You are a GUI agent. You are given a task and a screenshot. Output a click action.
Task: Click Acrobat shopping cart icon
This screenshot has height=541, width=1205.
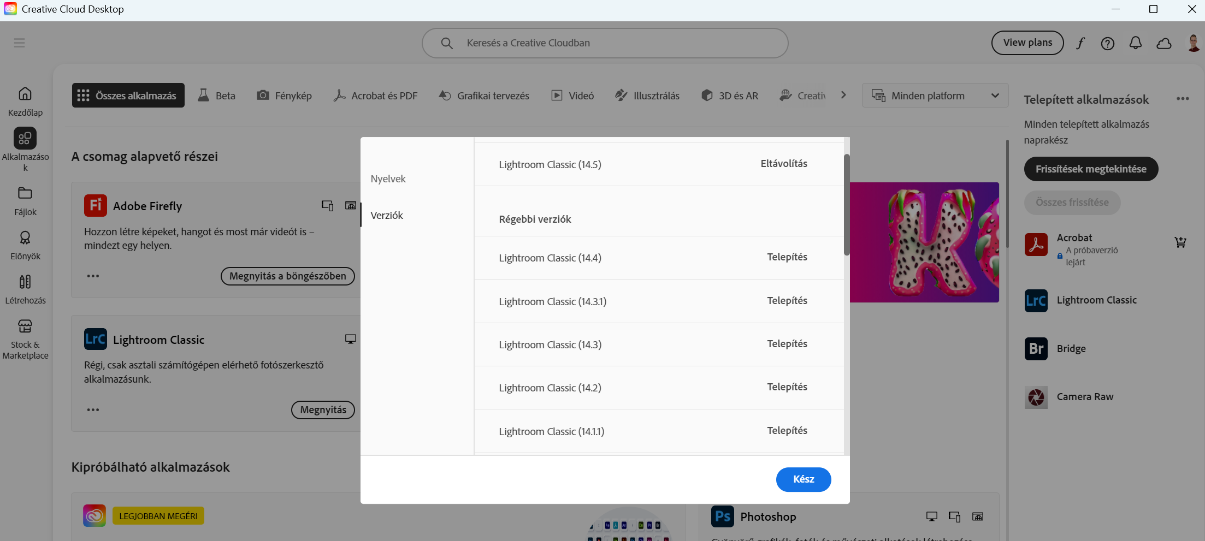click(x=1180, y=242)
